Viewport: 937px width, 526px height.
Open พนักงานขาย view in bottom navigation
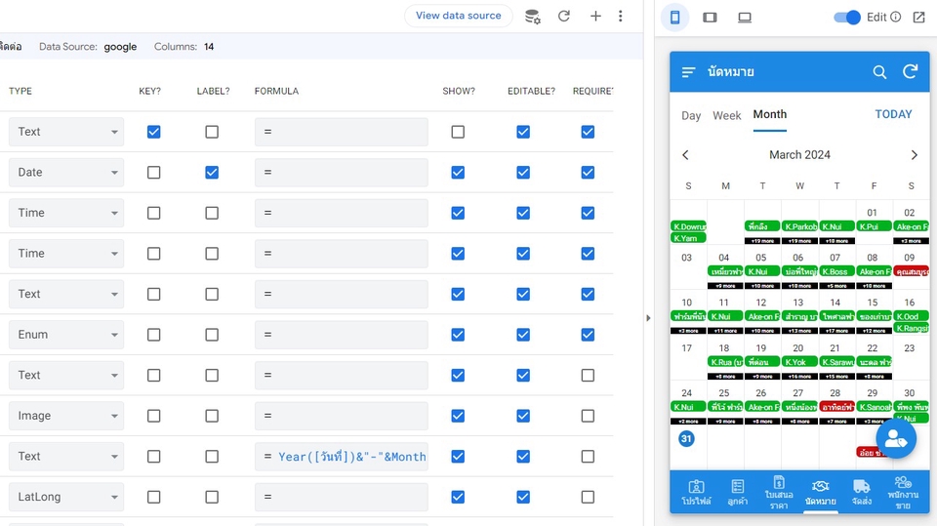tap(902, 493)
